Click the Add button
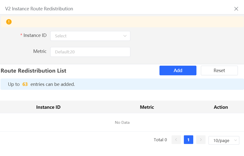This screenshot has width=244, height=156. point(178,70)
